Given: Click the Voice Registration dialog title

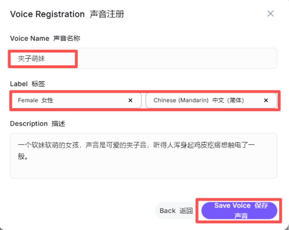Looking at the screenshot, I should tap(68, 15).
